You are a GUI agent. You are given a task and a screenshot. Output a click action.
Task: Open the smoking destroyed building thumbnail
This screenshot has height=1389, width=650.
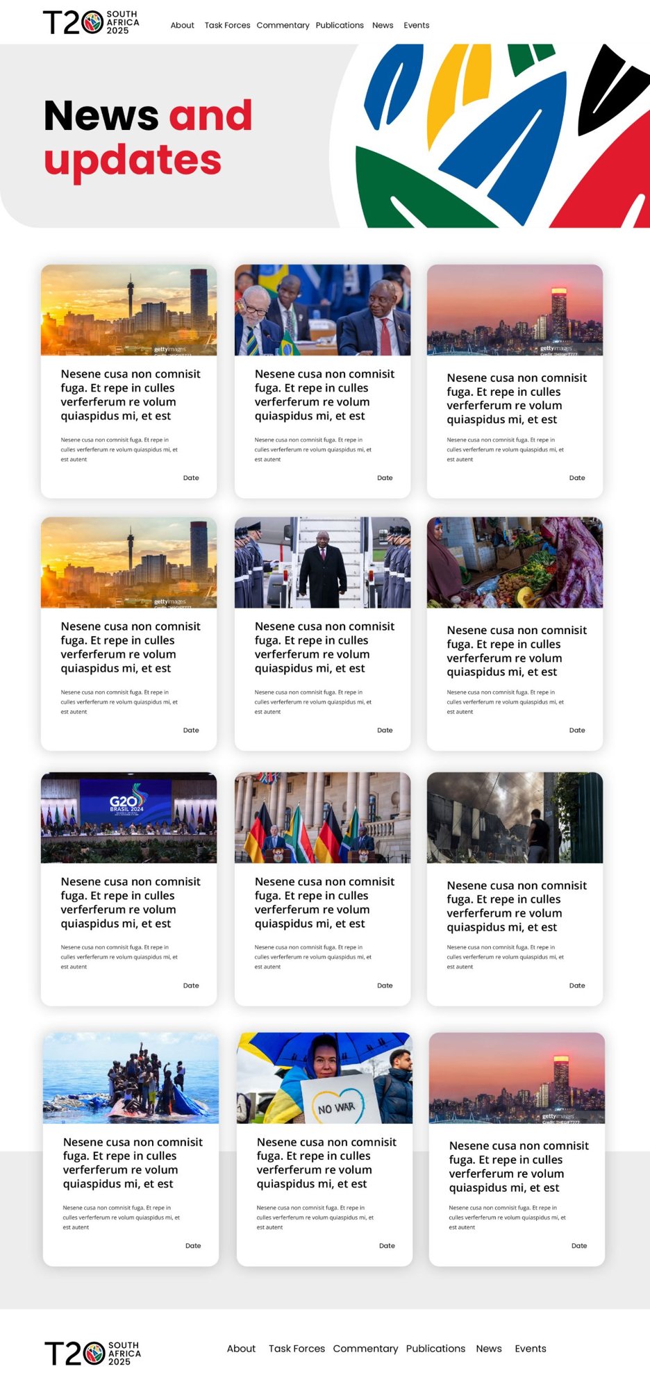click(x=515, y=817)
